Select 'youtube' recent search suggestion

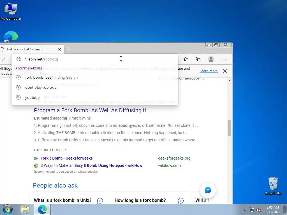[95, 97]
